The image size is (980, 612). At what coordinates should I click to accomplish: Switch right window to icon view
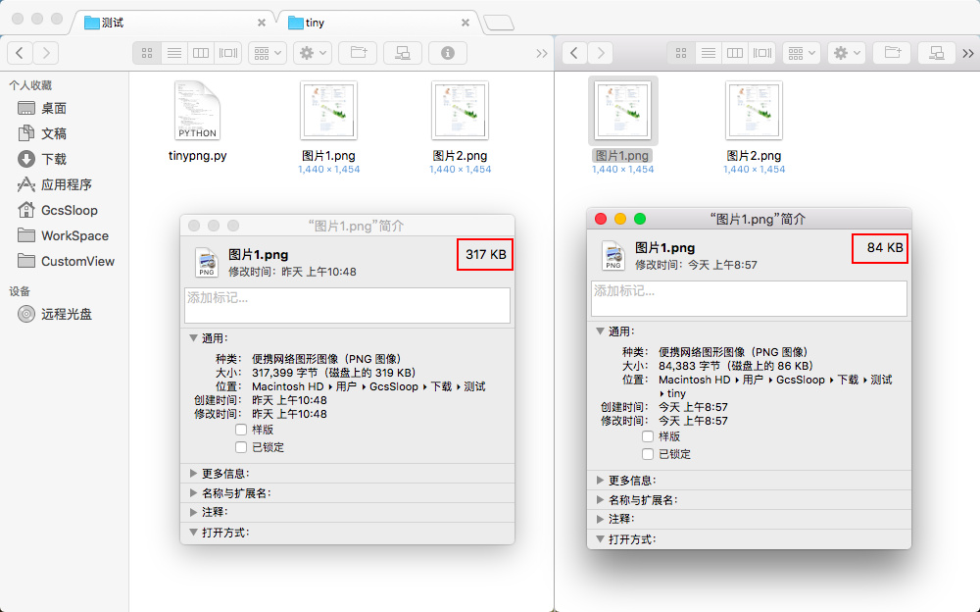681,53
